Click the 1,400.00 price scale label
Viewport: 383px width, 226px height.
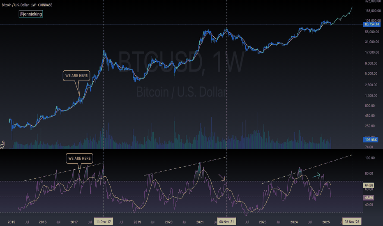(x=371, y=95)
